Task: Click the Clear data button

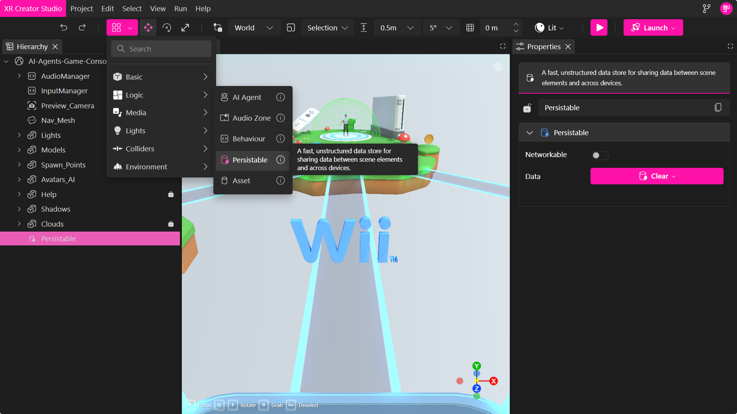Action: 657,176
